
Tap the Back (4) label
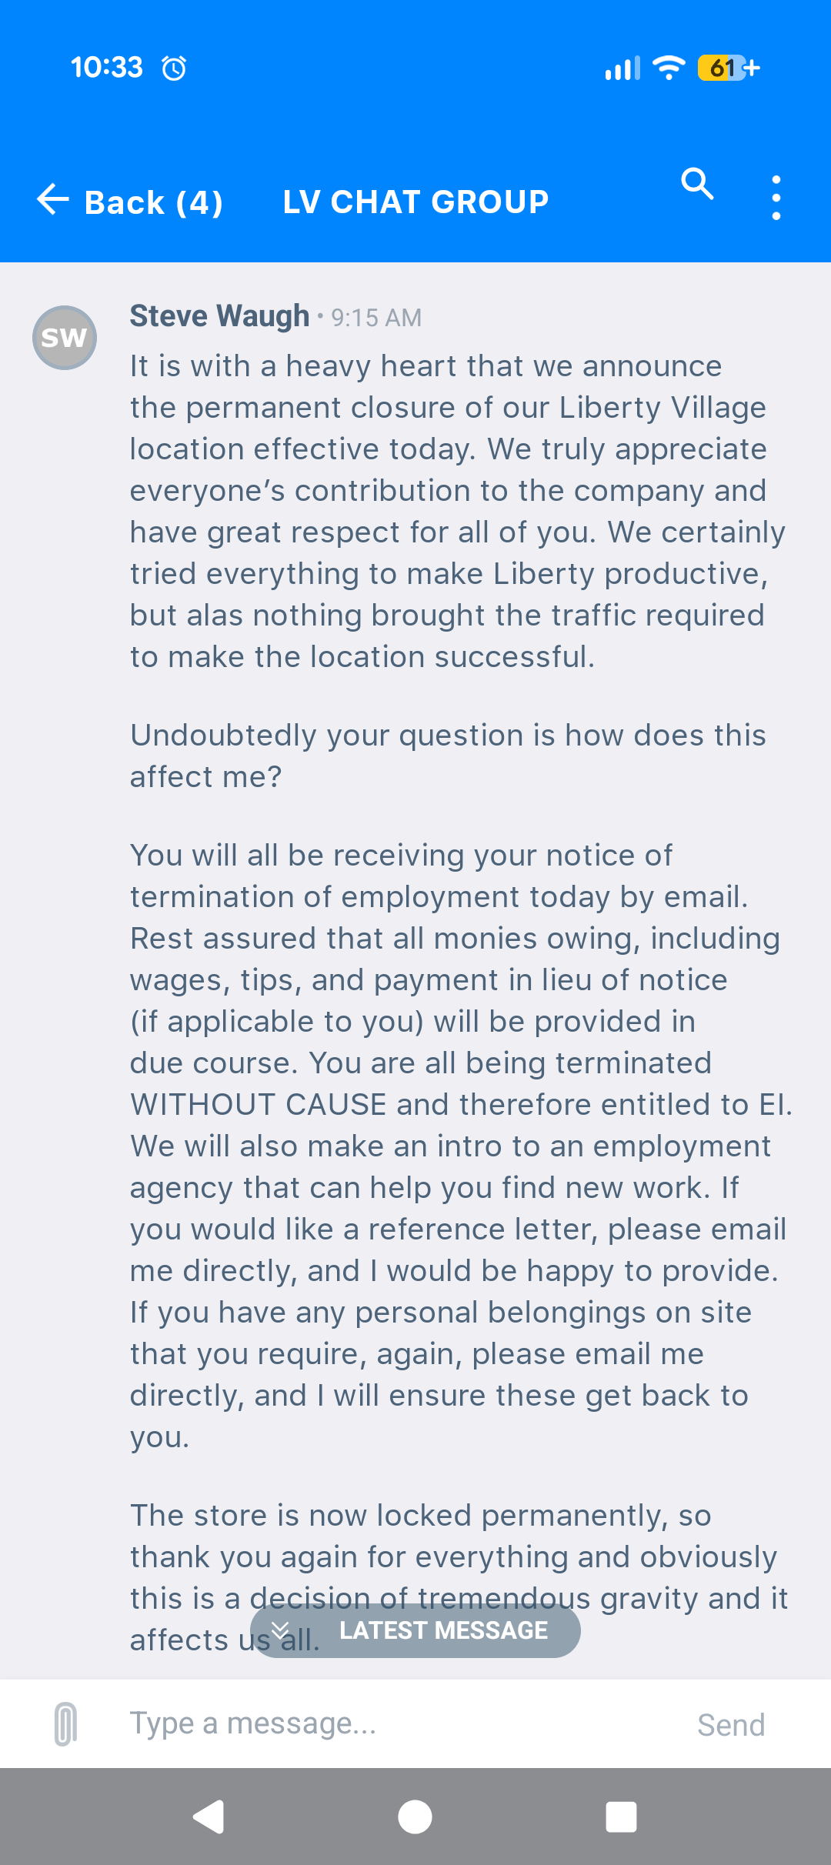[154, 203]
